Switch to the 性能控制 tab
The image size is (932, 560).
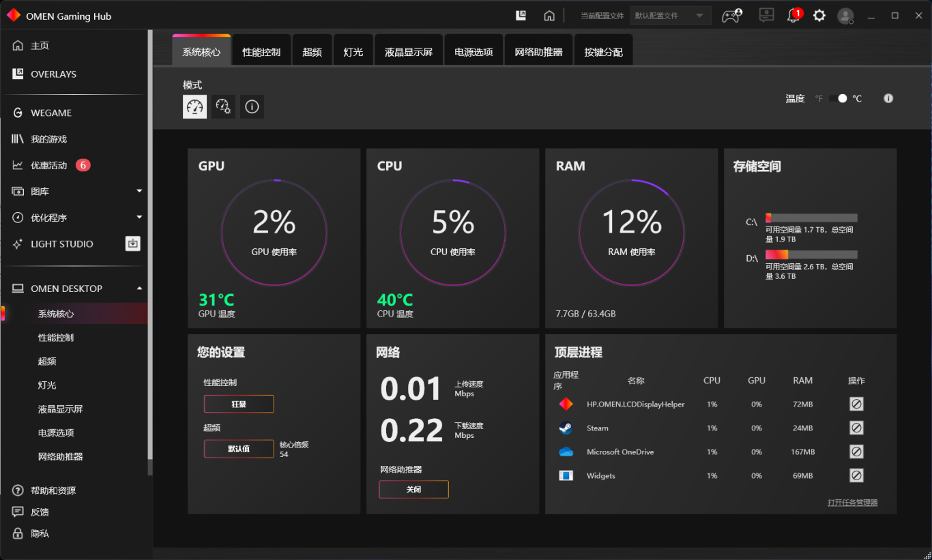coord(261,51)
